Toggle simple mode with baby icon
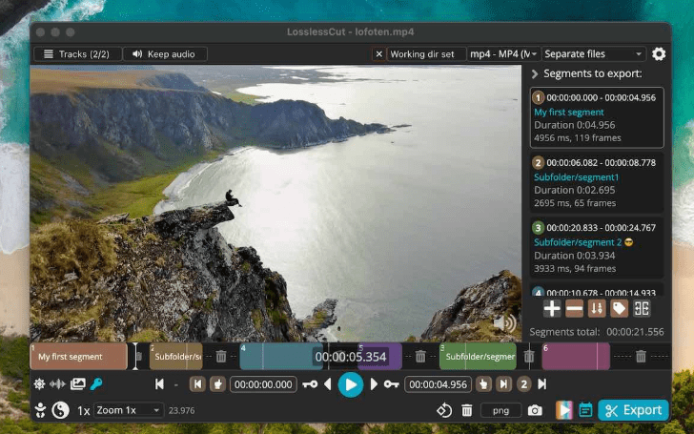This screenshot has height=434, width=694. [40, 410]
